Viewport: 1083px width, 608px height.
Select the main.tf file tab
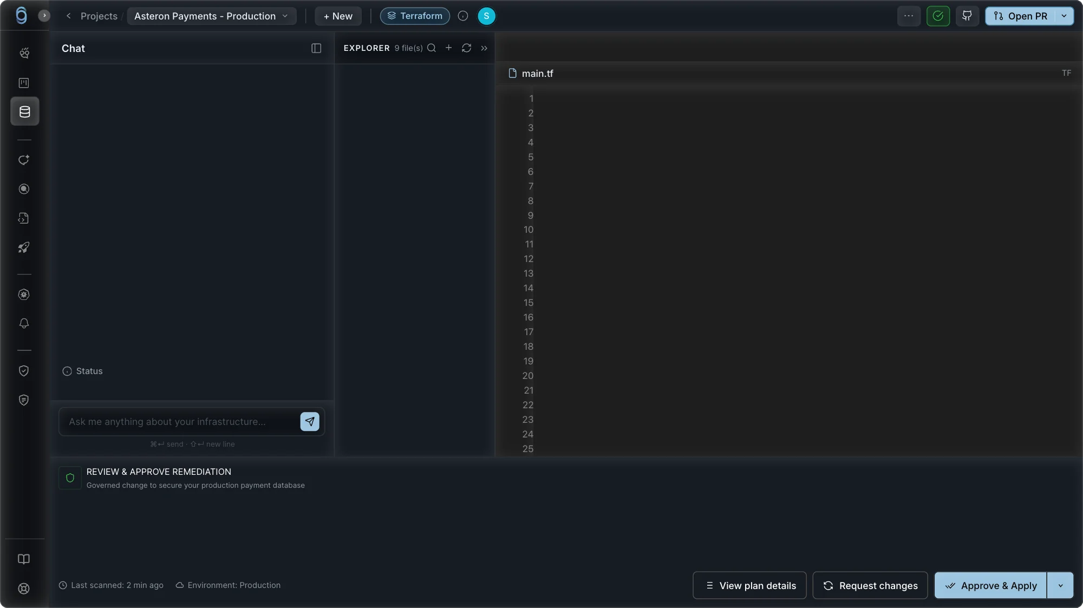click(531, 73)
